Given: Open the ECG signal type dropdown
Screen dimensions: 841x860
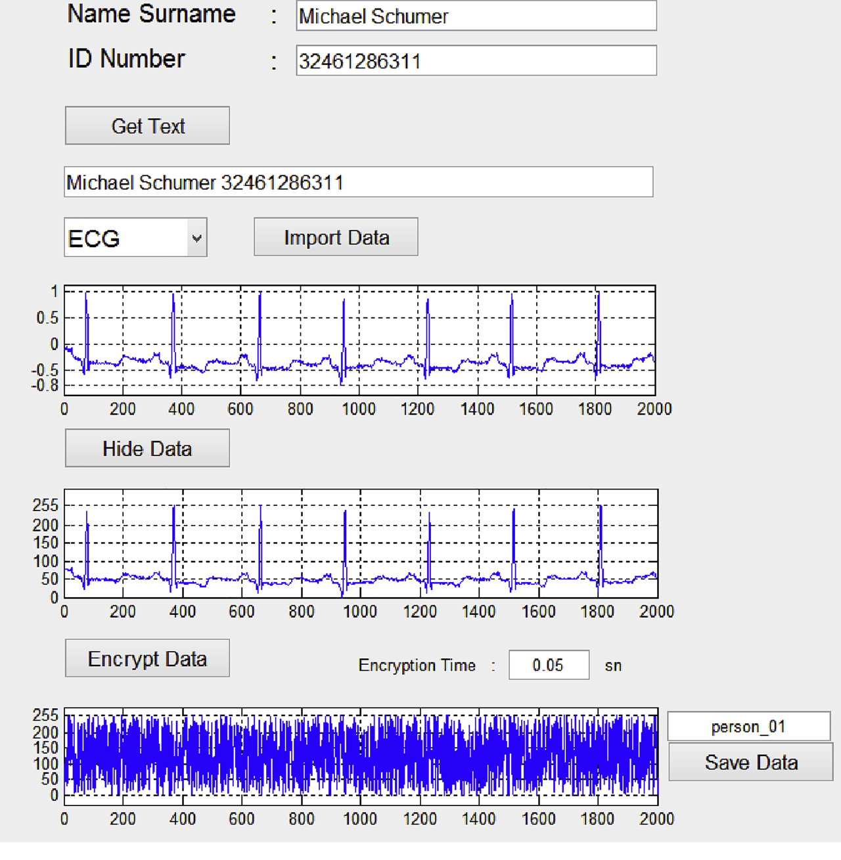Looking at the screenshot, I should [135, 237].
